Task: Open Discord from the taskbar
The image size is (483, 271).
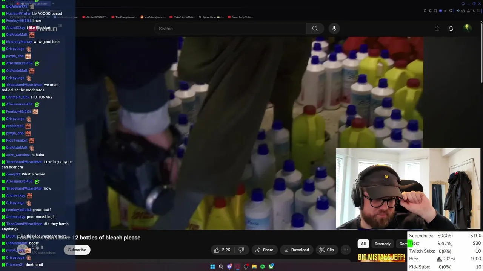Action: point(229,266)
